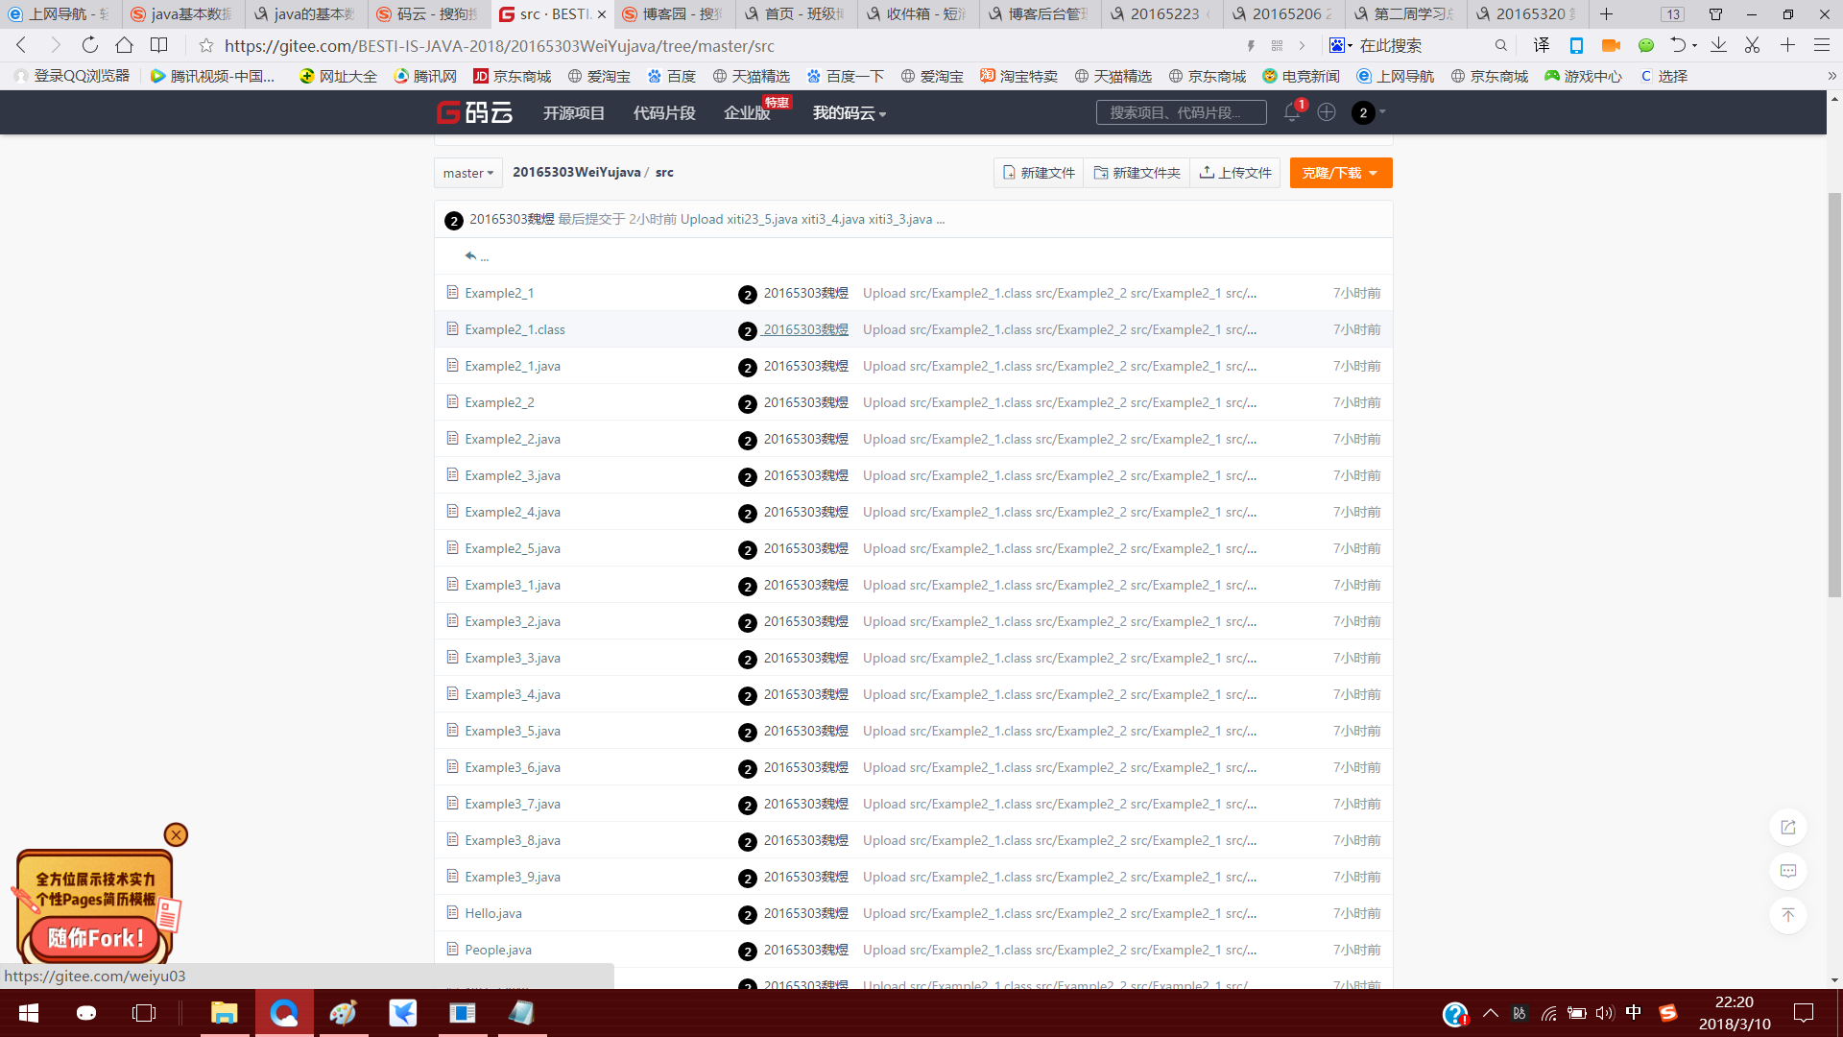Image resolution: width=1843 pixels, height=1037 pixels.
Task: Open the Hello.java file
Action: pyautogui.click(x=493, y=913)
